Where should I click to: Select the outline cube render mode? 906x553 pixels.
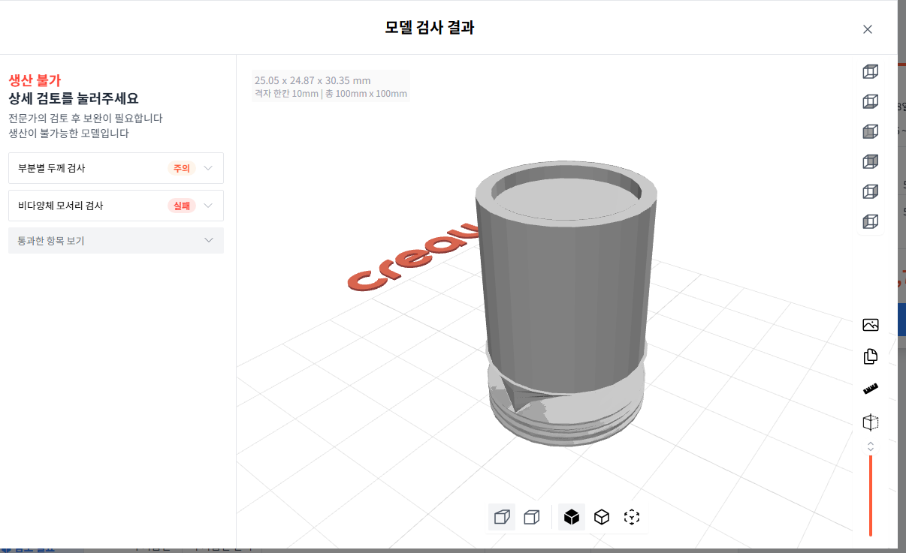pyautogui.click(x=602, y=517)
